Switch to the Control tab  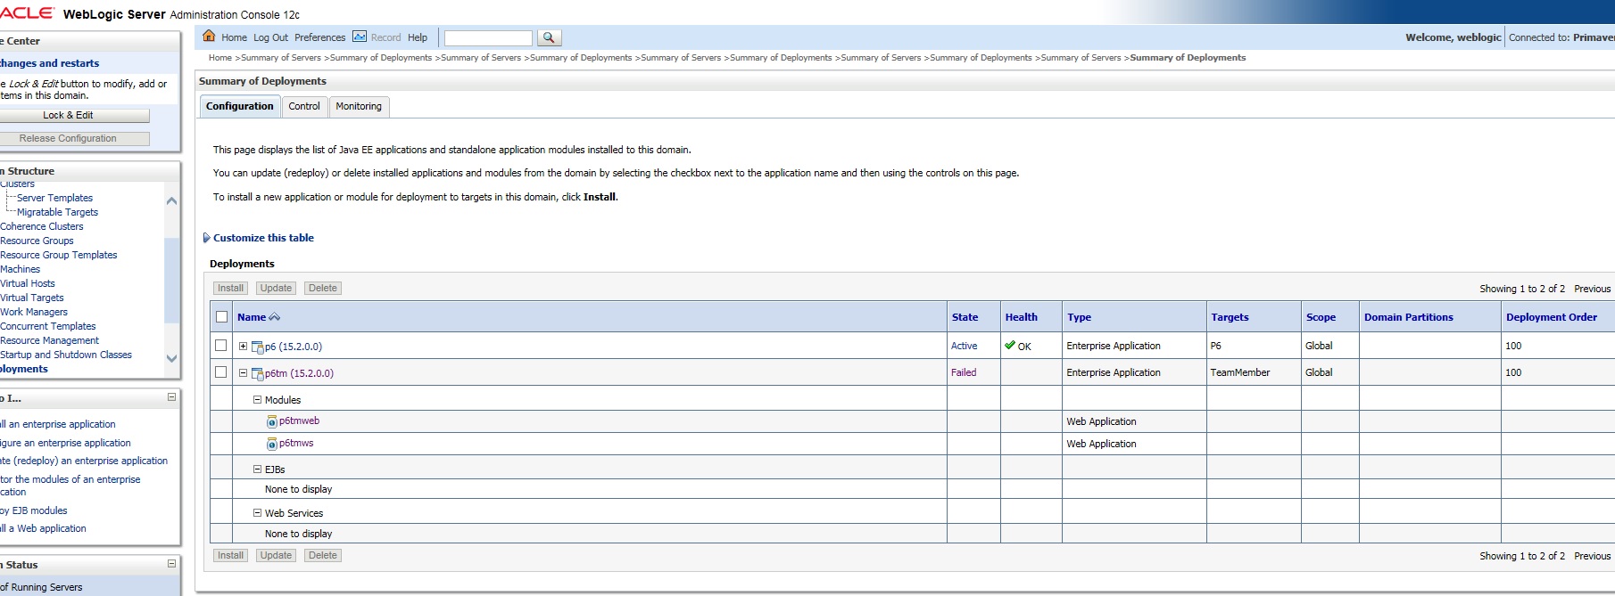point(304,106)
